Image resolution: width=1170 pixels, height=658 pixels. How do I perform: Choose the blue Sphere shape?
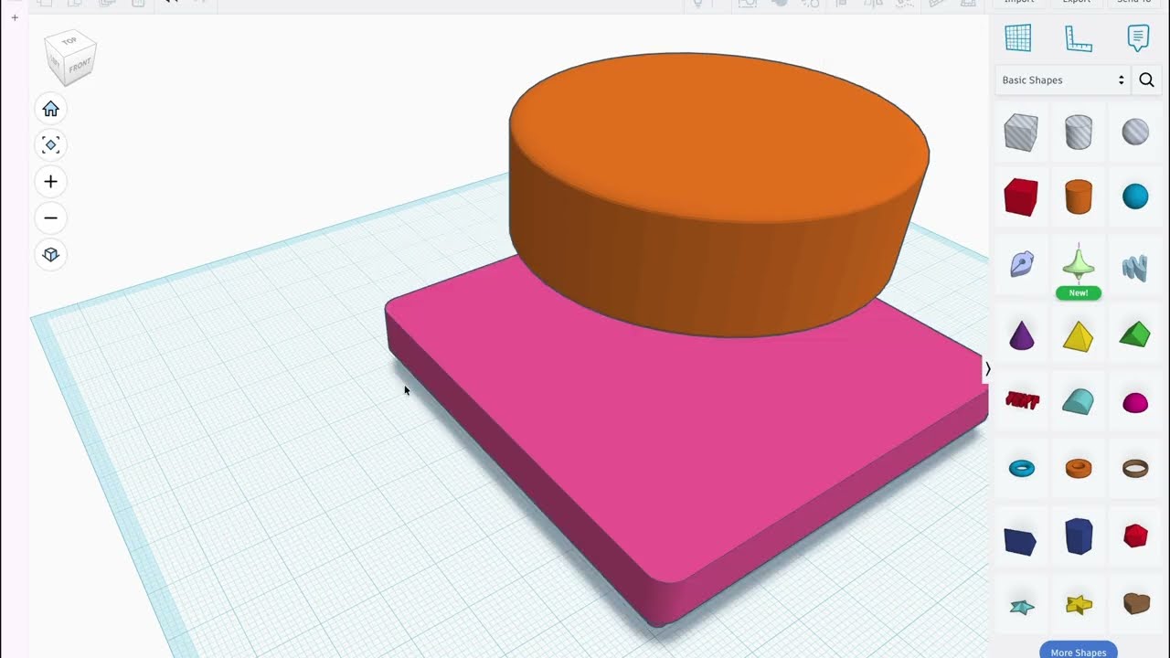[x=1135, y=196]
